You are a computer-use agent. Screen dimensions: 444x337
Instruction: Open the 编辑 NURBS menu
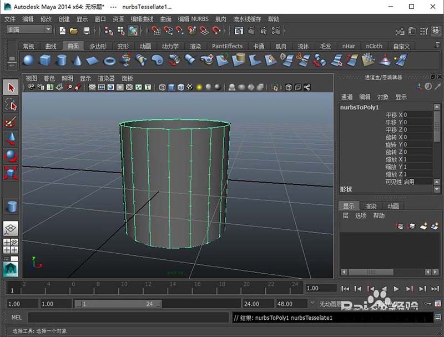tap(192, 19)
